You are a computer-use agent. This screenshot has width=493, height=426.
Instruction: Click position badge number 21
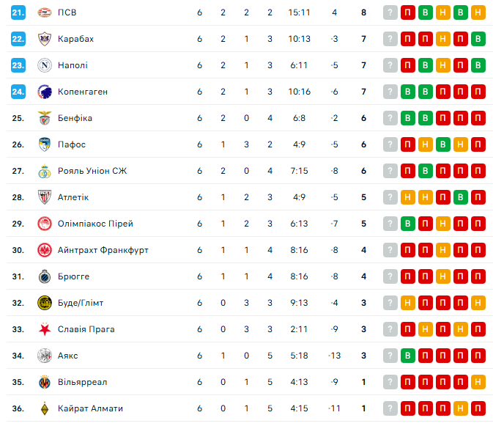point(18,12)
